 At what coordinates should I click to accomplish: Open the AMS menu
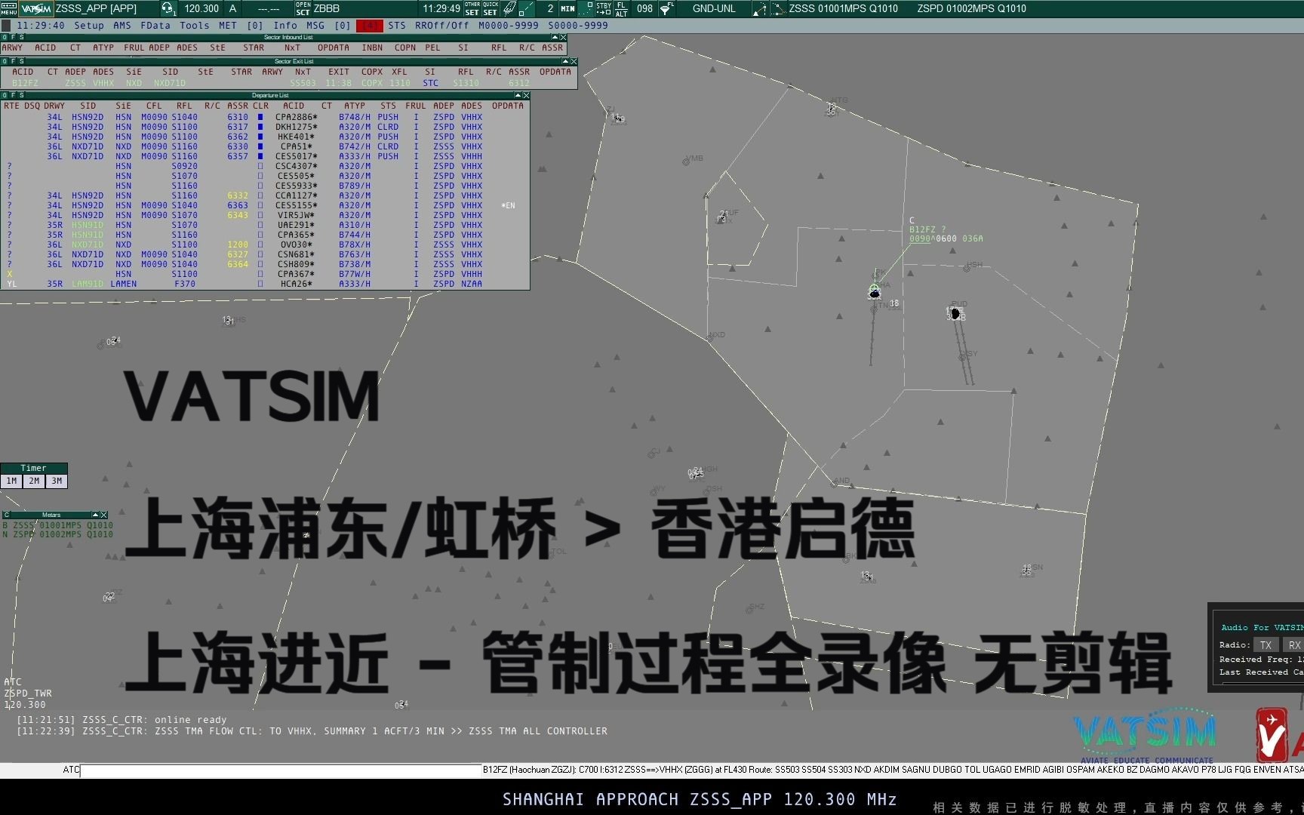(x=122, y=26)
